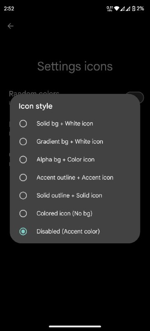Tap the Icon style dialog title

pyautogui.click(x=35, y=106)
